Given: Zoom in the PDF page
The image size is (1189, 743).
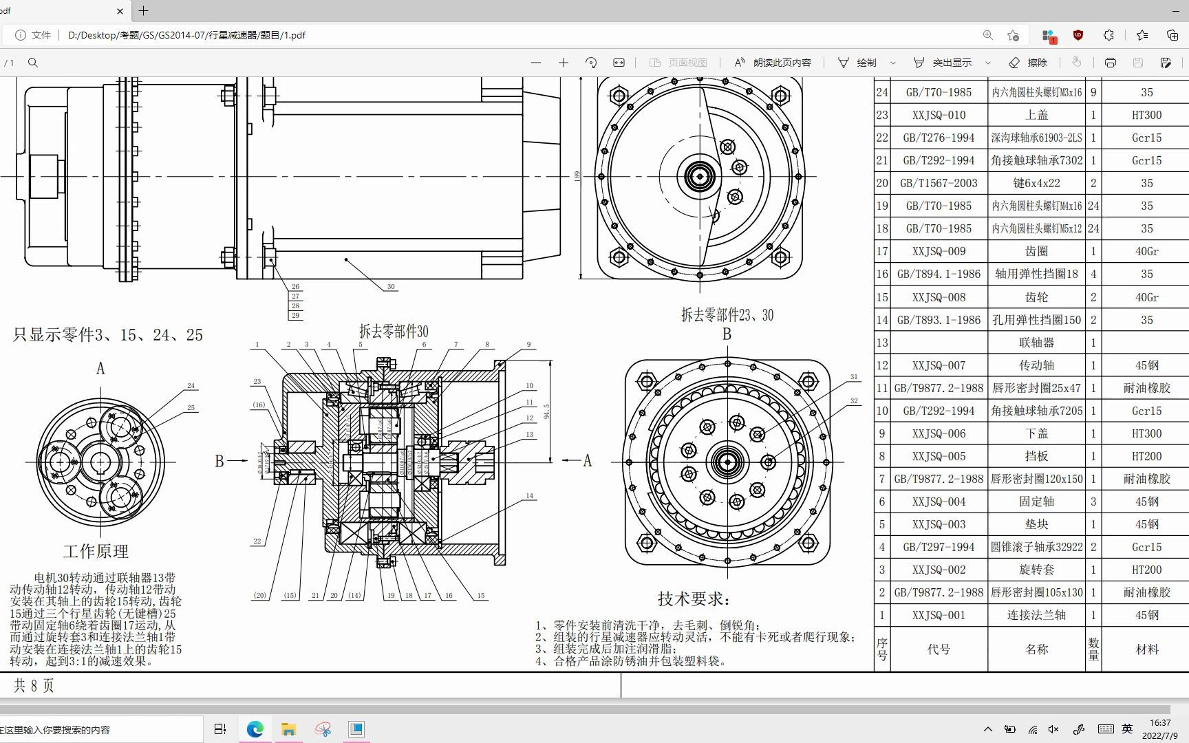Looking at the screenshot, I should coord(564,63).
